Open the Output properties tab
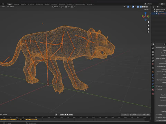 click(x=153, y=55)
